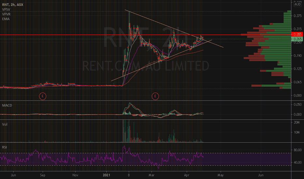304x179 pixels.
Task: Click the May label on time axis
Action: click(x=220, y=175)
